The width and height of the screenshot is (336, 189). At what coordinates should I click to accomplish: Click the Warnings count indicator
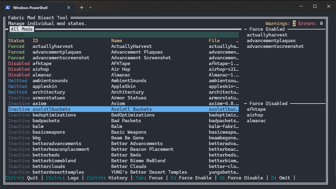(281, 23)
